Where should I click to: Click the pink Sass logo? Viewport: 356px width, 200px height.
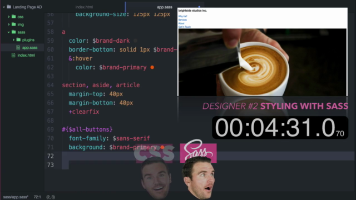[x=198, y=151]
